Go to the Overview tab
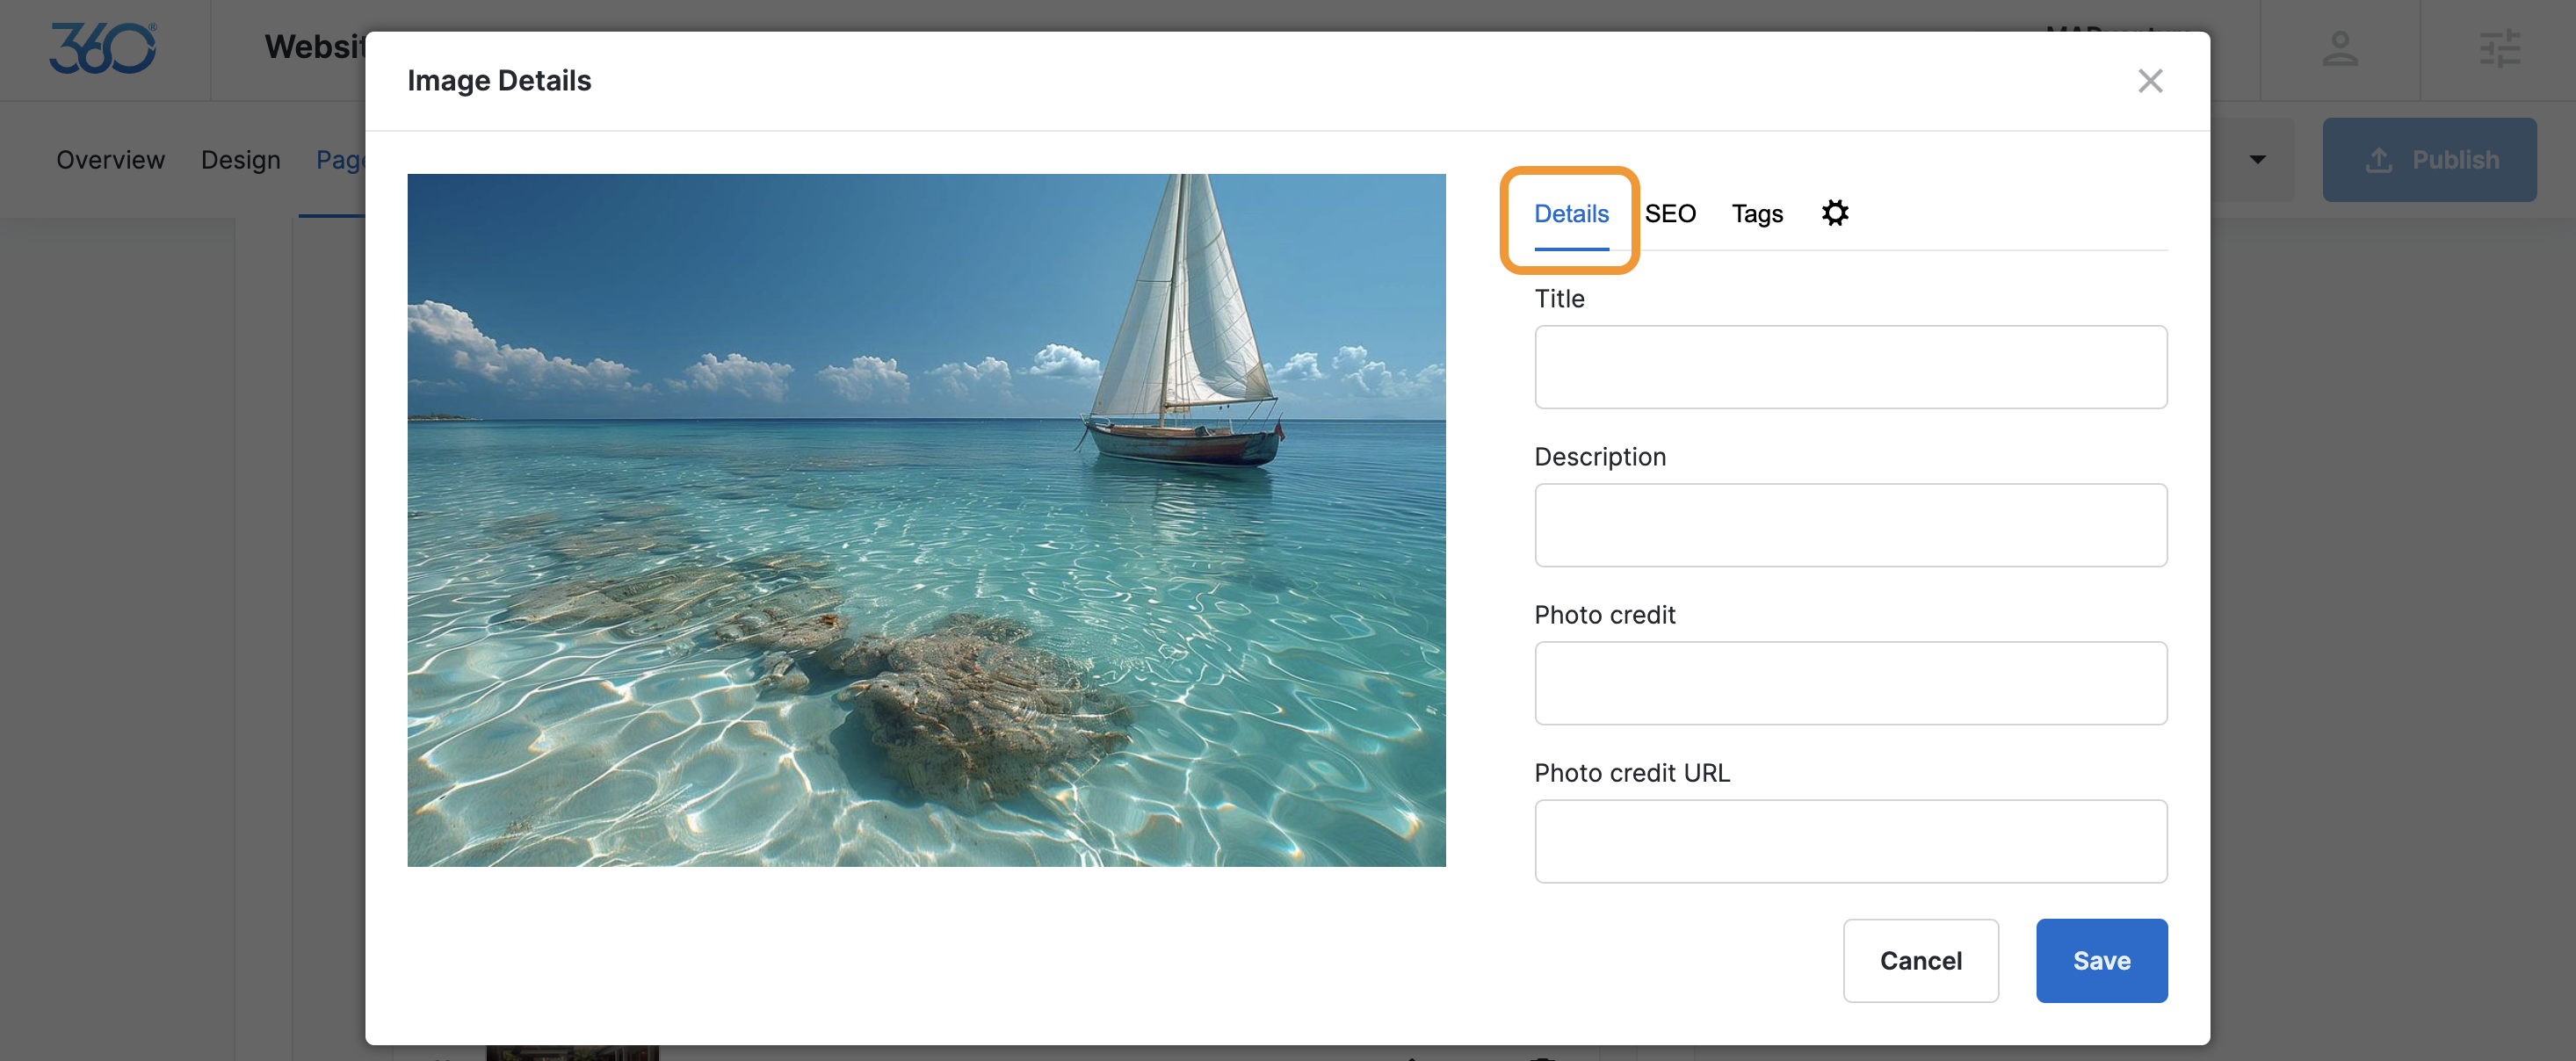The image size is (2576, 1061). [x=110, y=160]
